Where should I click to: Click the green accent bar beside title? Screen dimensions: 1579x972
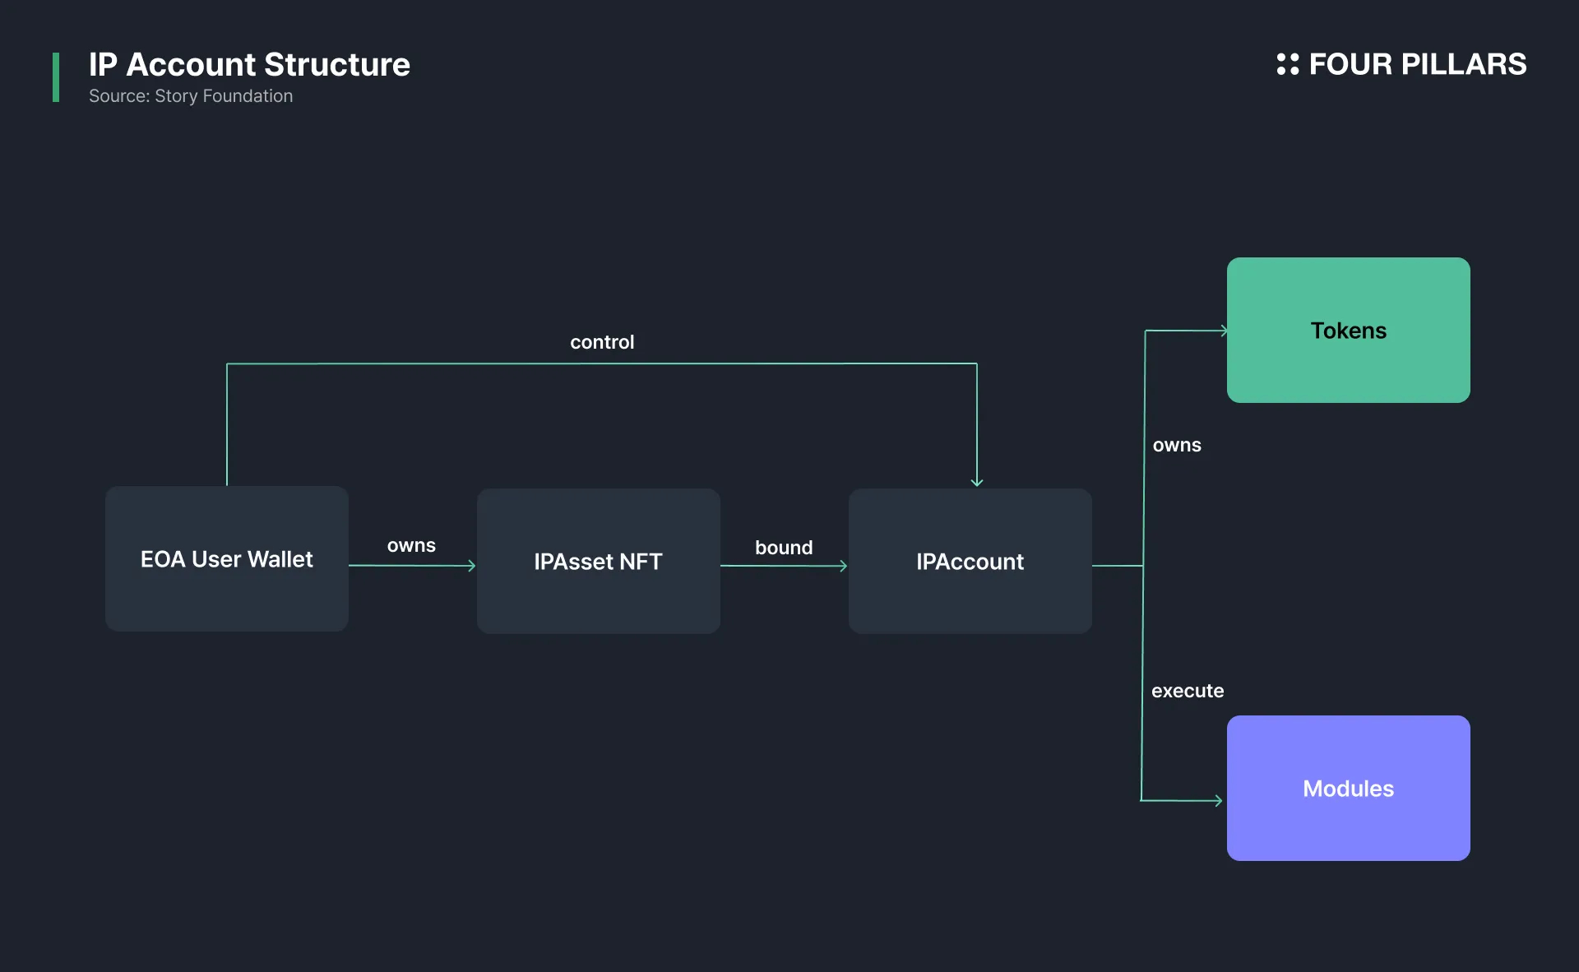tap(56, 77)
